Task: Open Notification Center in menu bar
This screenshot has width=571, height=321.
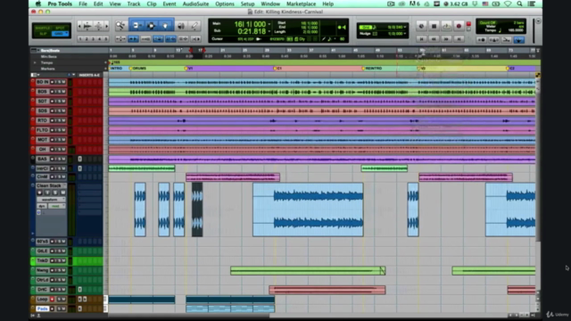Action: pos(532,4)
